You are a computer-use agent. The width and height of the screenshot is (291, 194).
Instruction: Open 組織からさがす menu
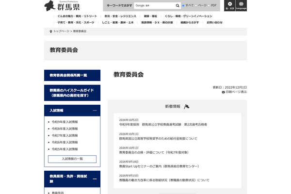point(190,22)
